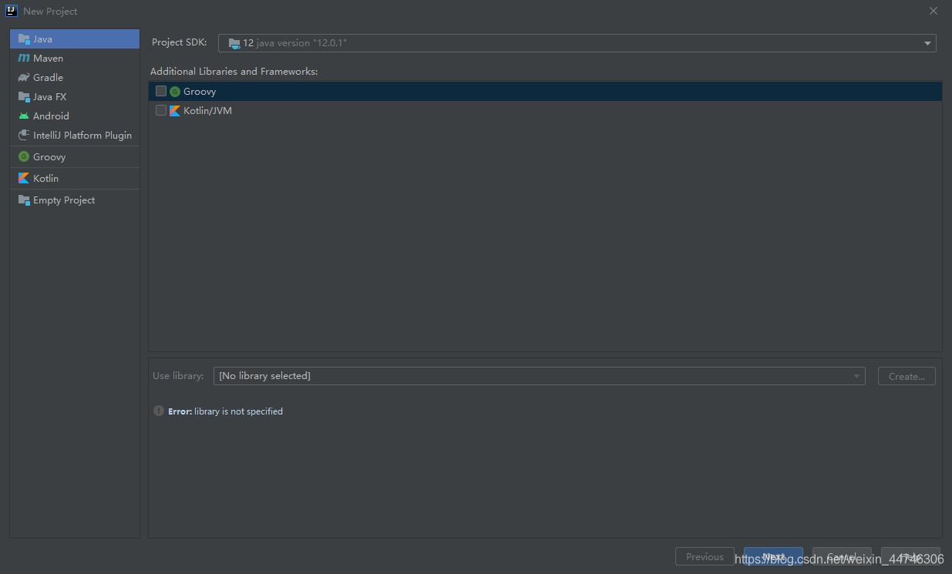Enable the Kotlin/JVM framework checkbox
The height and width of the screenshot is (574, 952).
(x=161, y=110)
